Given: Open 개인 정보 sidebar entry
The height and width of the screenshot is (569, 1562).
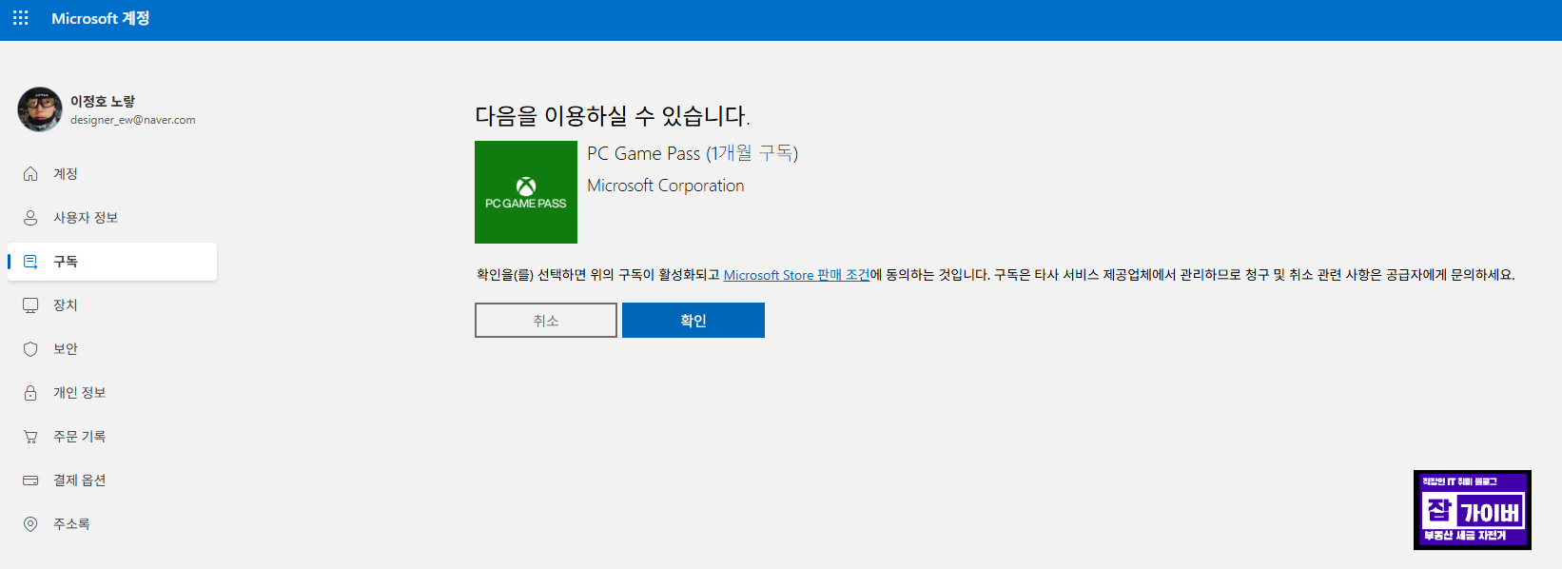Looking at the screenshot, I should [x=112, y=393].
